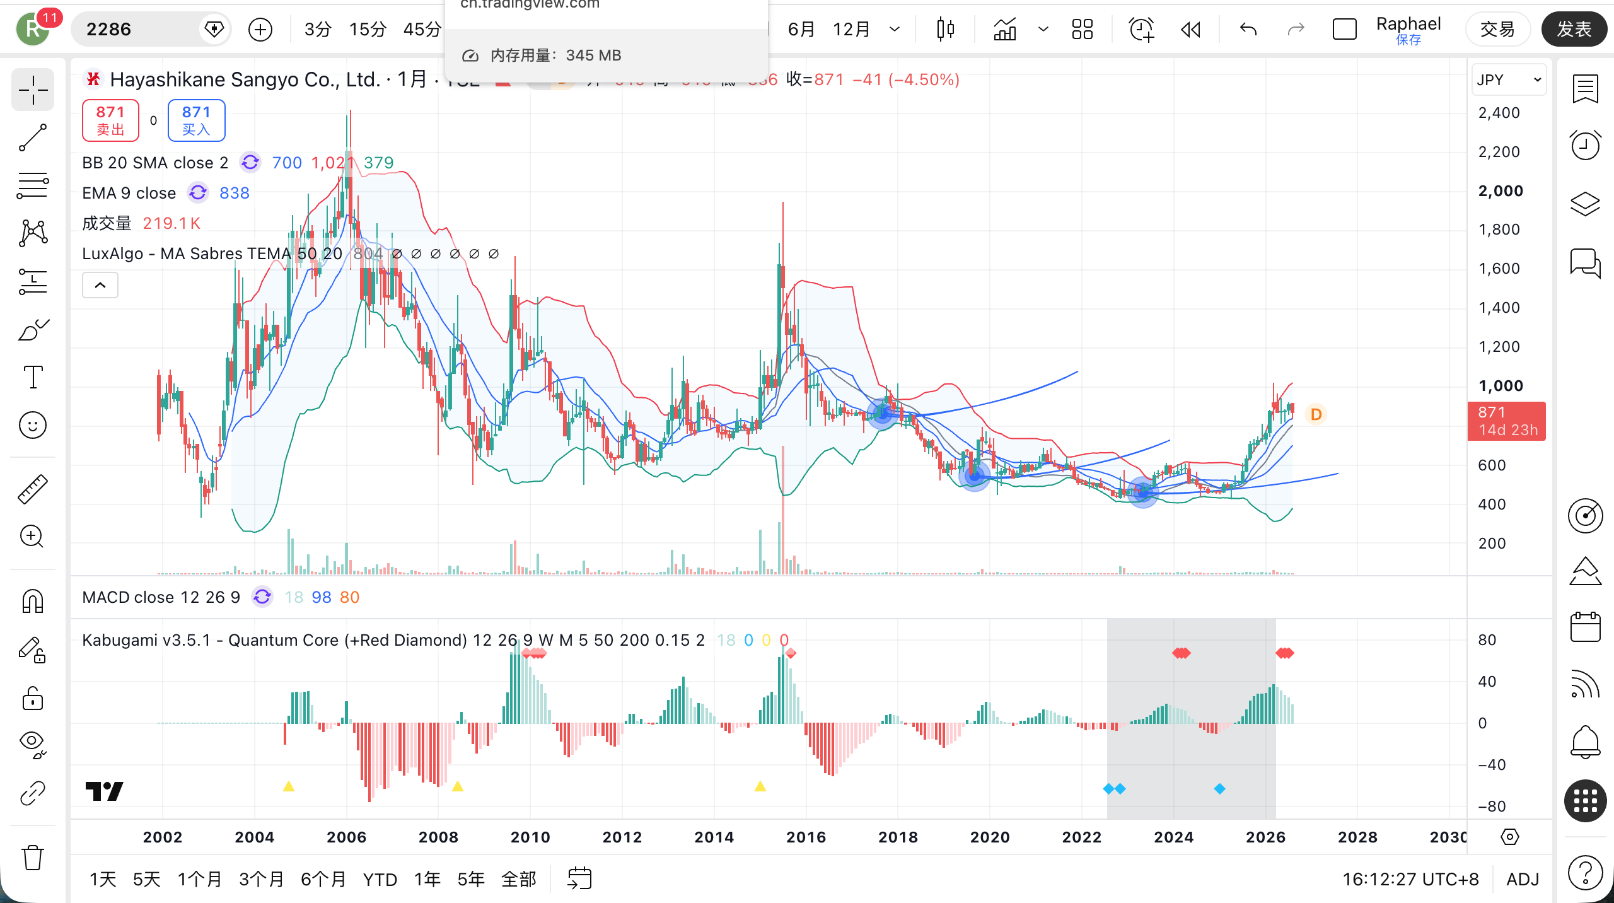Viewport: 1614px width, 903px height.
Task: Redo the last chart action
Action: 1296,29
